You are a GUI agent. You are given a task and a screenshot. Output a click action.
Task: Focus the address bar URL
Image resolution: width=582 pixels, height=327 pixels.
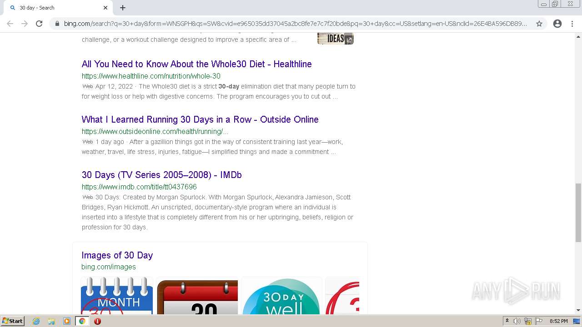[296, 24]
